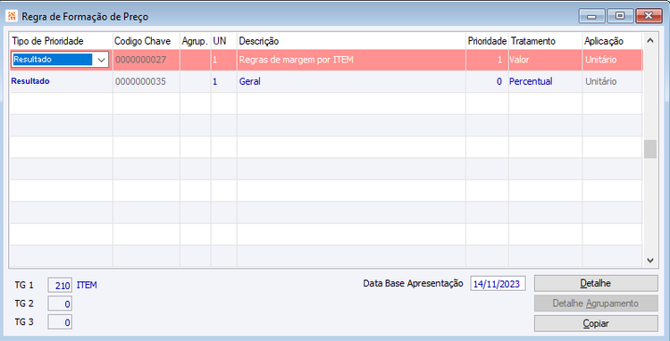
Task: Click the vertical scrollbar thumb
Action: 650,149
